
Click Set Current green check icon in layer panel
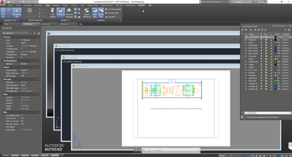(x=266, y=30)
